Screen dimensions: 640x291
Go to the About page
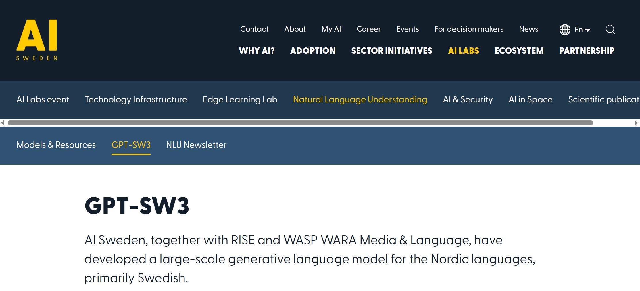coord(295,29)
